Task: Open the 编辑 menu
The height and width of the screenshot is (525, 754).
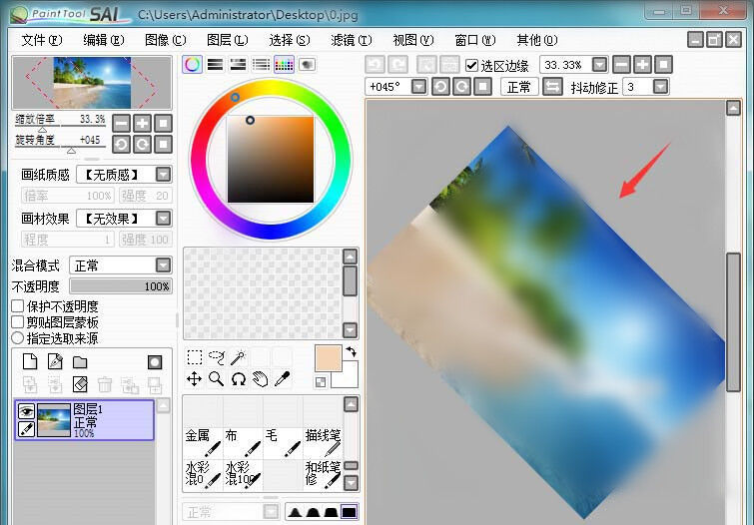Action: 104,40
